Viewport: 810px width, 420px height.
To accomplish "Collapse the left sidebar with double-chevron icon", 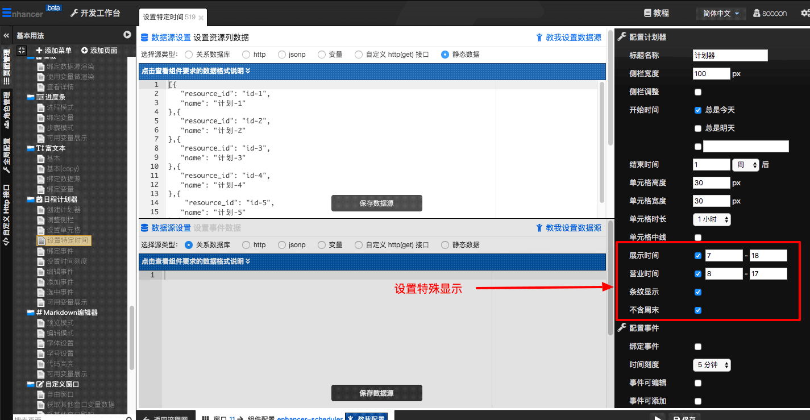I will pyautogui.click(x=6, y=35).
